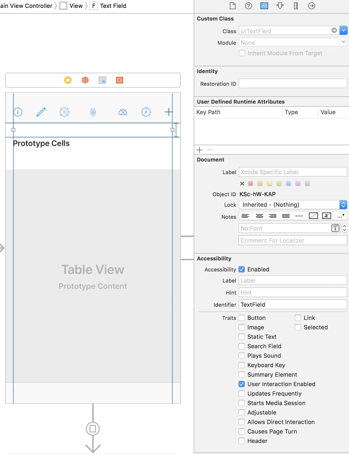Click the font picker T icon
Screen dimensions: 349x454
(335, 228)
